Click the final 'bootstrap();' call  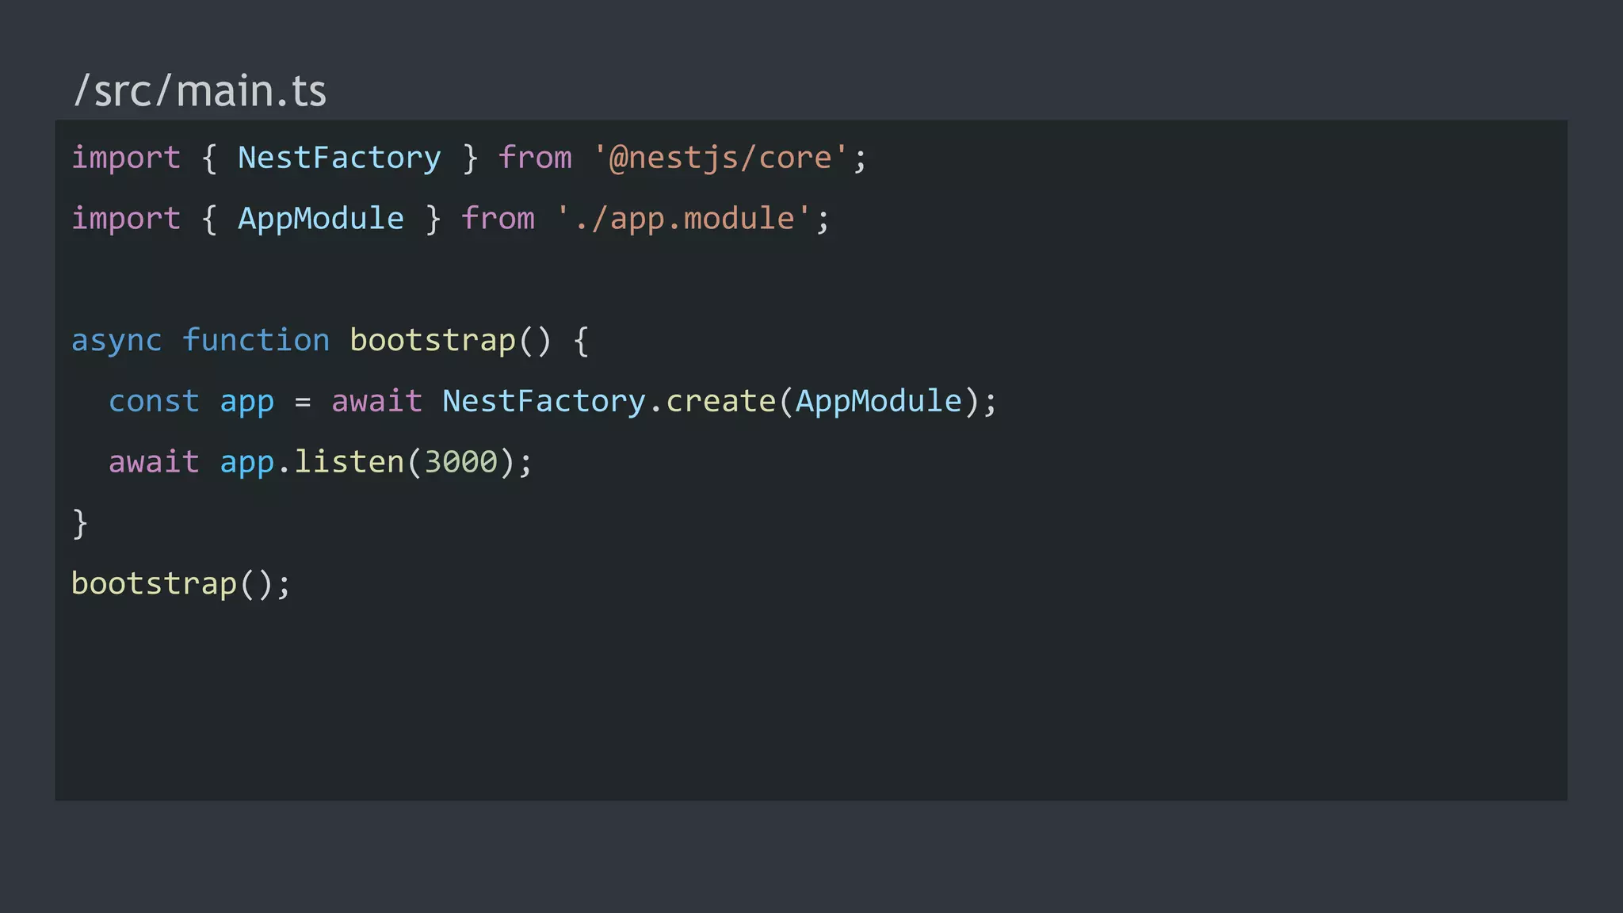[181, 584]
